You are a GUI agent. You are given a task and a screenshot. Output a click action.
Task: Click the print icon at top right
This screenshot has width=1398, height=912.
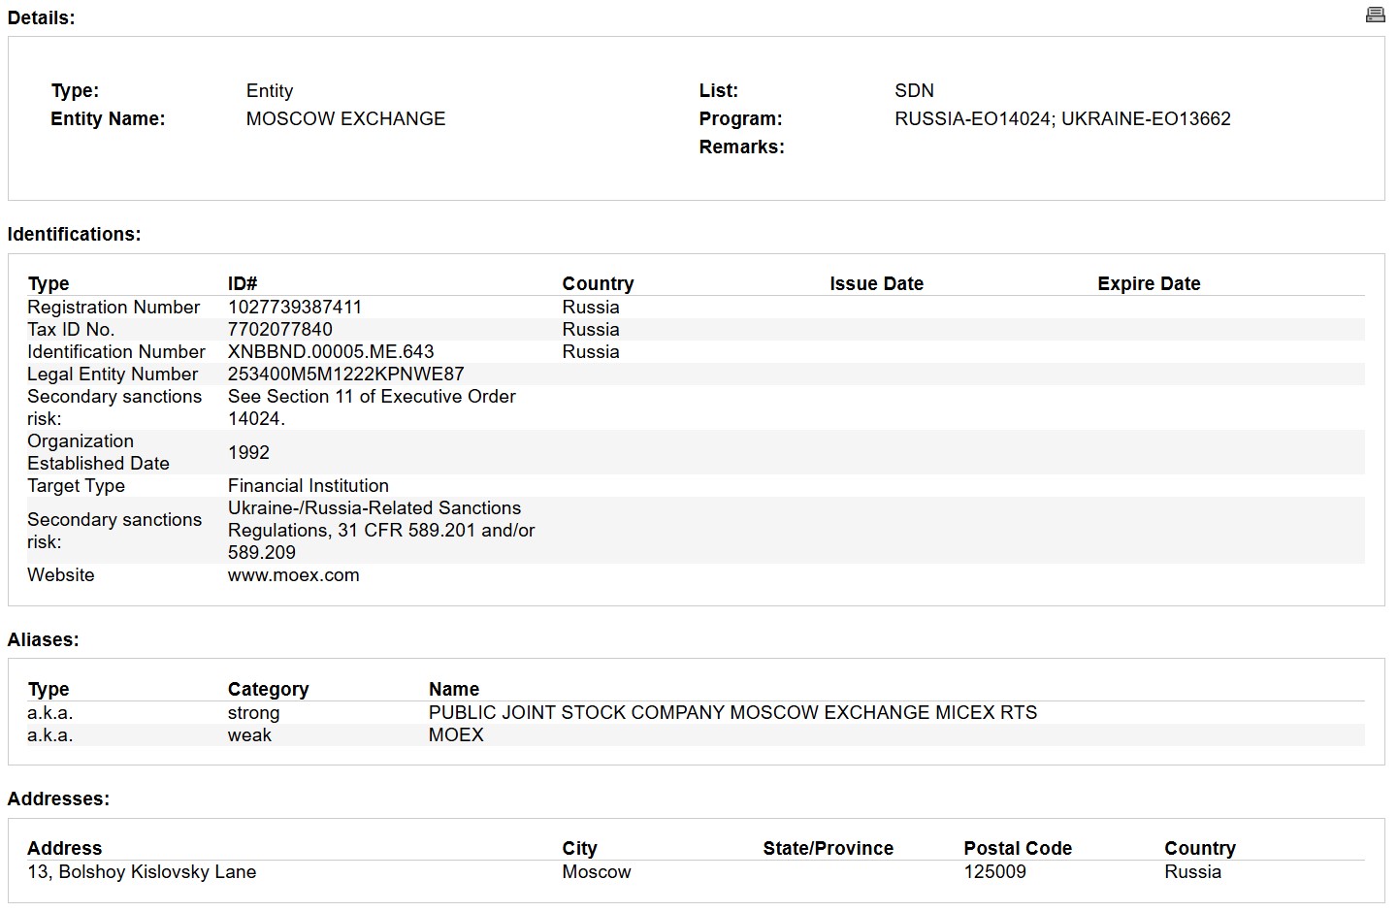tap(1375, 15)
